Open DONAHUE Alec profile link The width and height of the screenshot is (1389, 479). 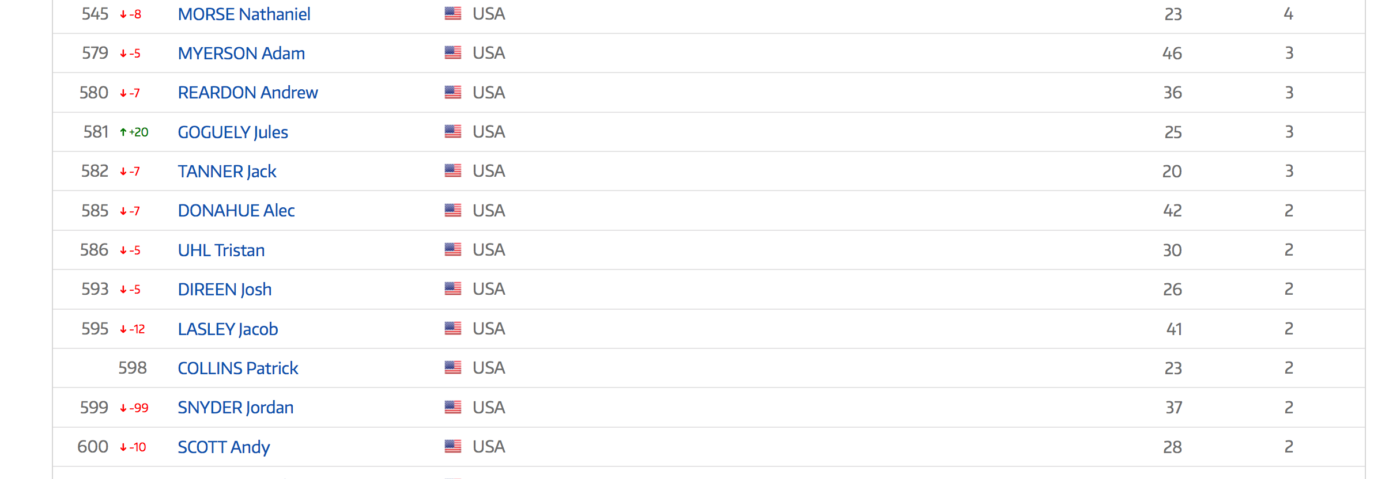click(x=236, y=210)
